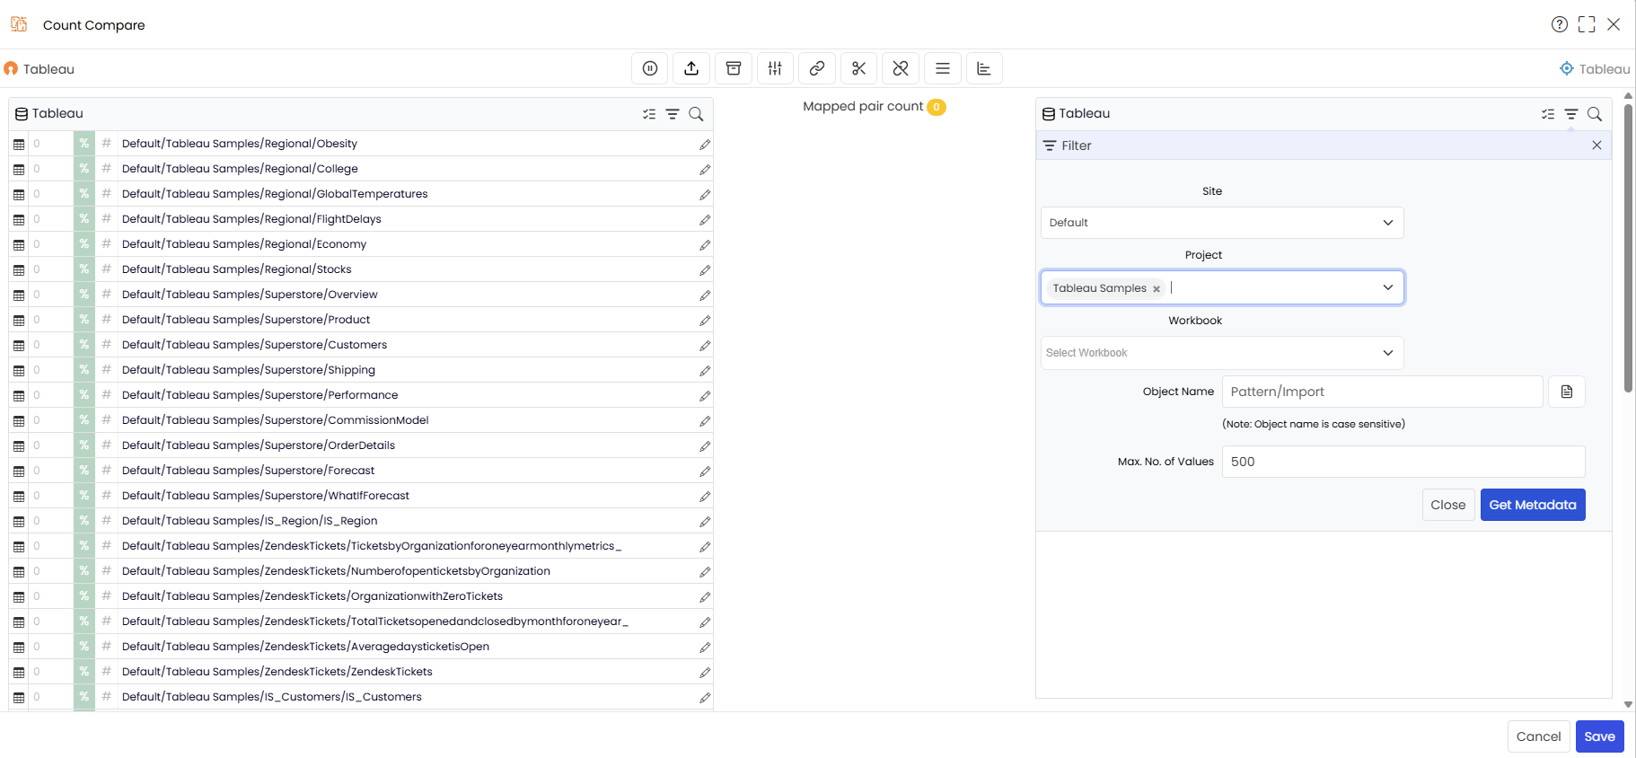Open the Select Workbook dropdown

(1222, 353)
